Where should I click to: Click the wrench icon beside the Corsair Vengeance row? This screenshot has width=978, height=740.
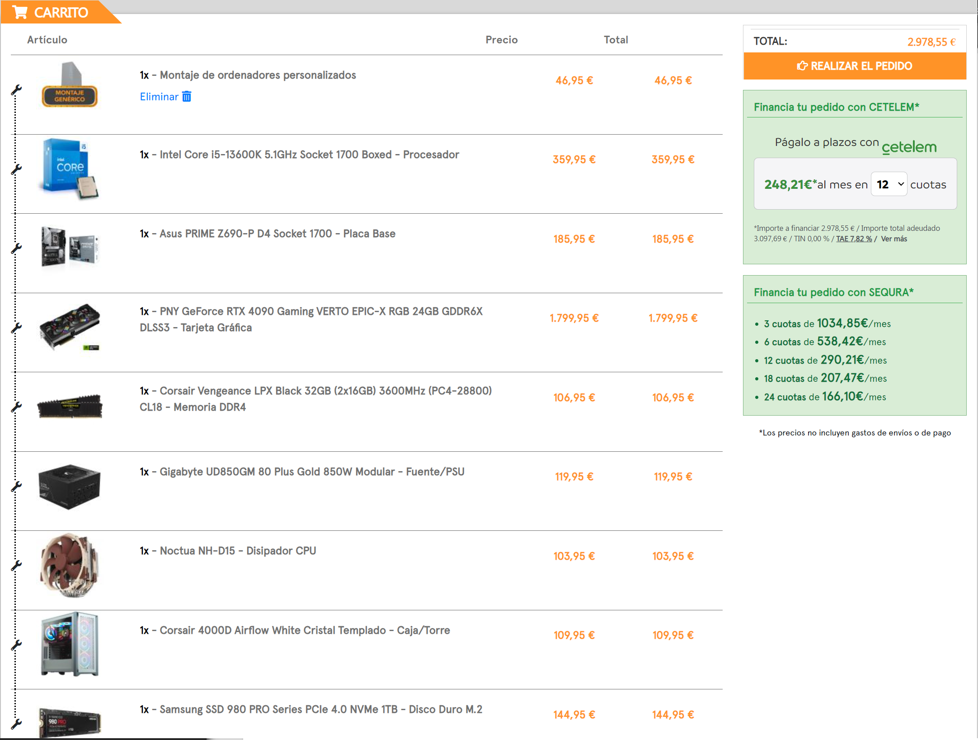(16, 407)
